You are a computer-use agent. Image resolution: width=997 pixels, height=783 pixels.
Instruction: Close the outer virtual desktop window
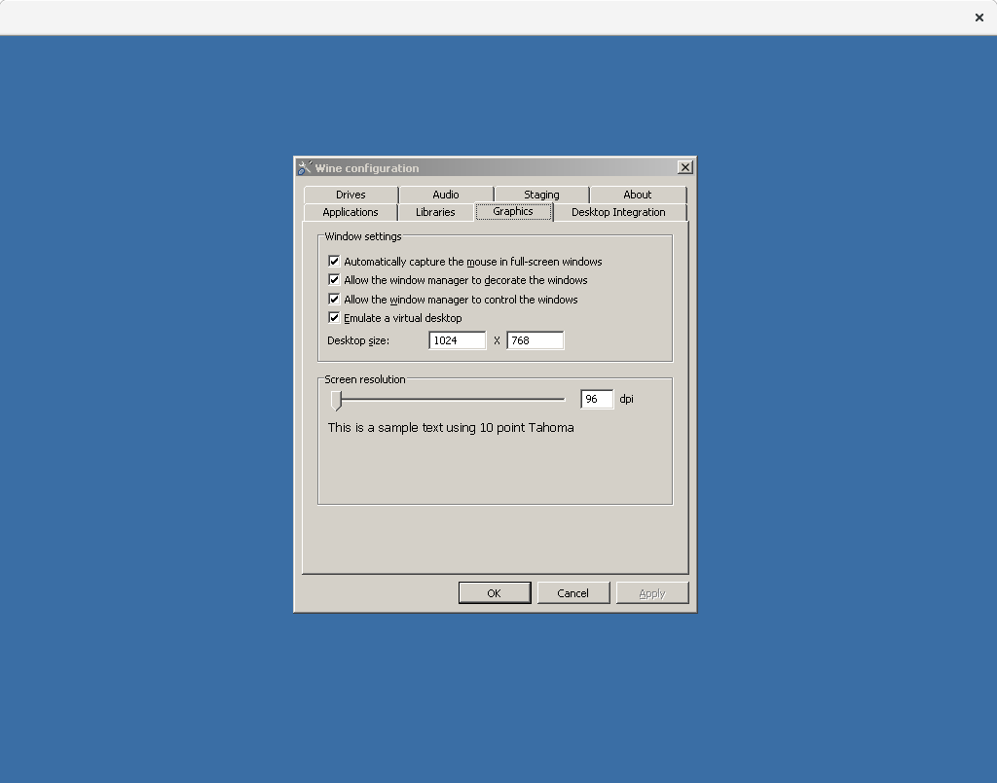coord(979,18)
